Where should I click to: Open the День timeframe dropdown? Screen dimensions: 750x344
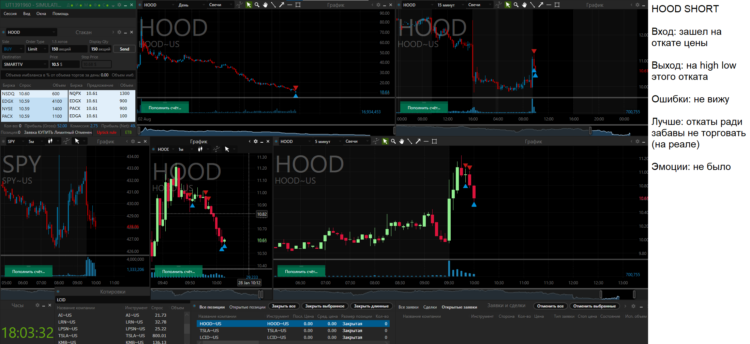[x=191, y=5]
